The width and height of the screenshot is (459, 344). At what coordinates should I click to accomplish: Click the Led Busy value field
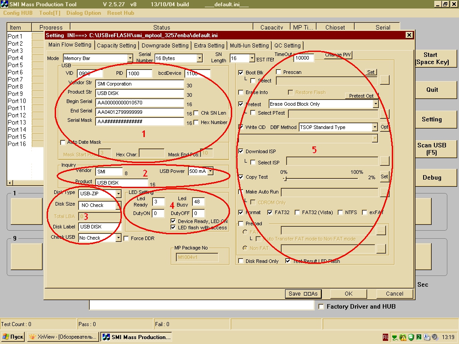[198, 202]
